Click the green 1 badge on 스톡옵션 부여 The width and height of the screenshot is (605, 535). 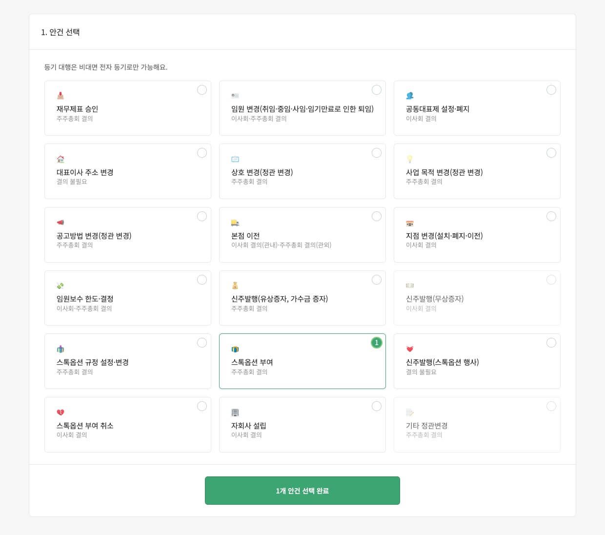[x=377, y=343]
